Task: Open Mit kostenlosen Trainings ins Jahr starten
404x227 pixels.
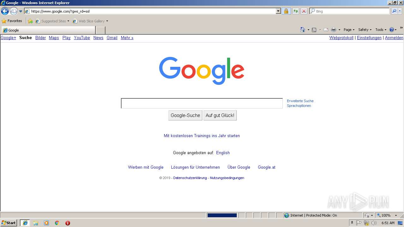Action: coord(202,136)
